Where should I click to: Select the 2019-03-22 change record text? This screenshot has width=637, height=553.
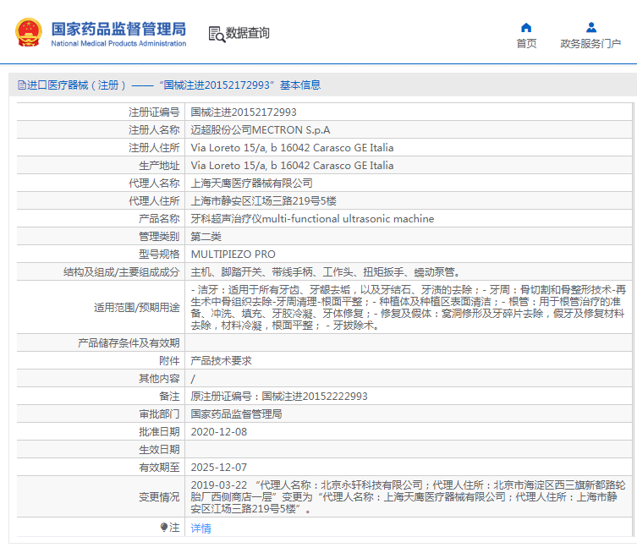coord(409,496)
